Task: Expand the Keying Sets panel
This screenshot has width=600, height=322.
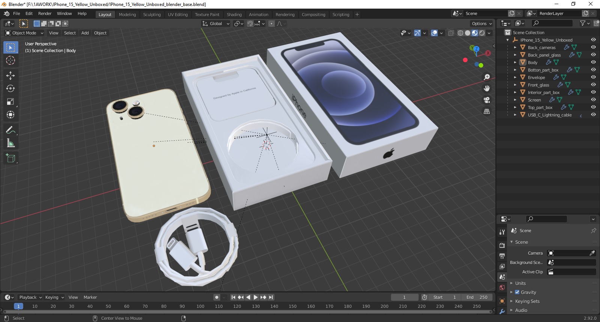Action: 511,301
